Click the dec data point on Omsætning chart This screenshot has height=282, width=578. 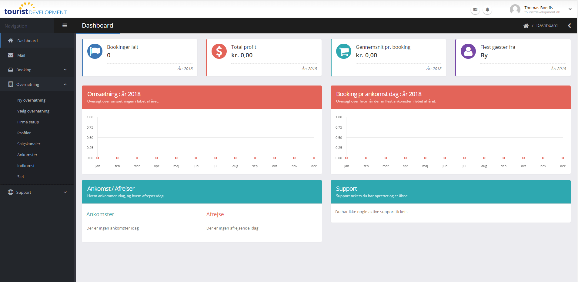[x=314, y=158]
